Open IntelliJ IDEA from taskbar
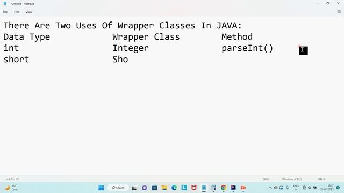The width and height of the screenshot is (344, 193). point(233,188)
